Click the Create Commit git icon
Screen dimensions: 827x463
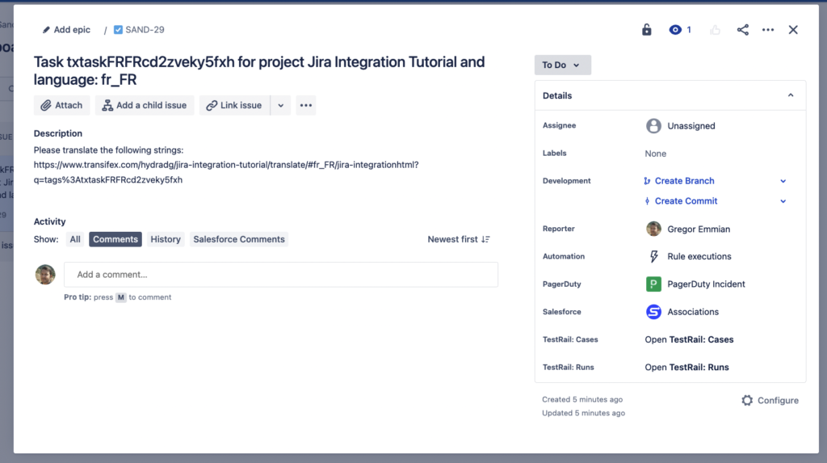(647, 201)
